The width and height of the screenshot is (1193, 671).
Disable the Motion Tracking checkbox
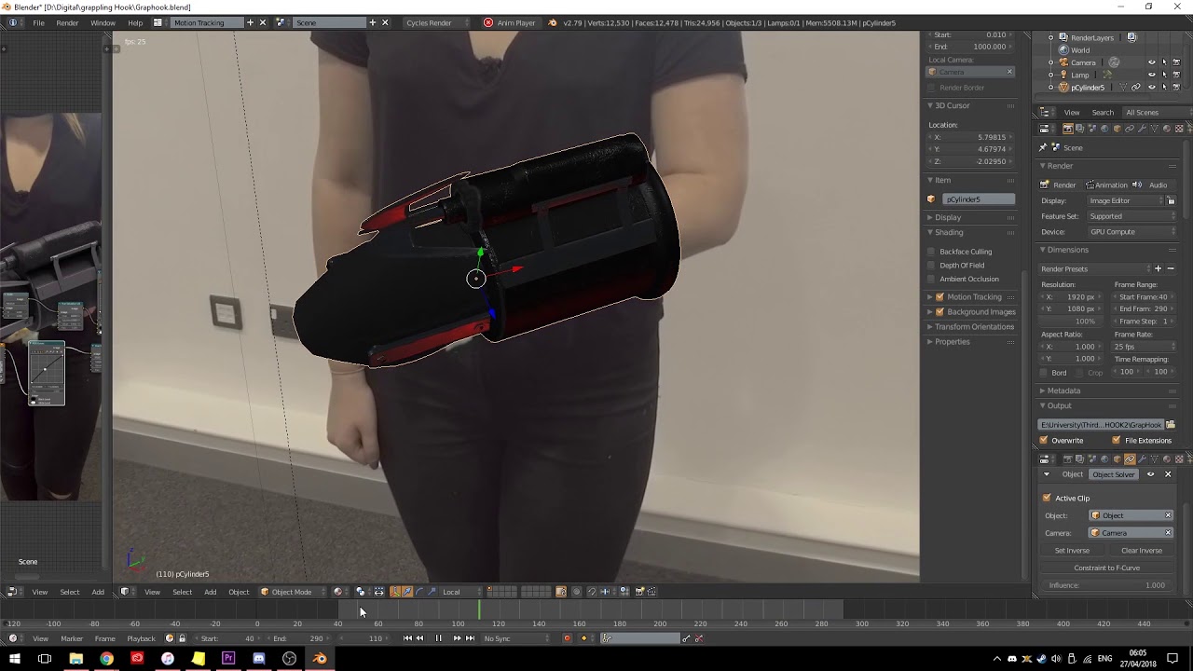[x=939, y=297]
